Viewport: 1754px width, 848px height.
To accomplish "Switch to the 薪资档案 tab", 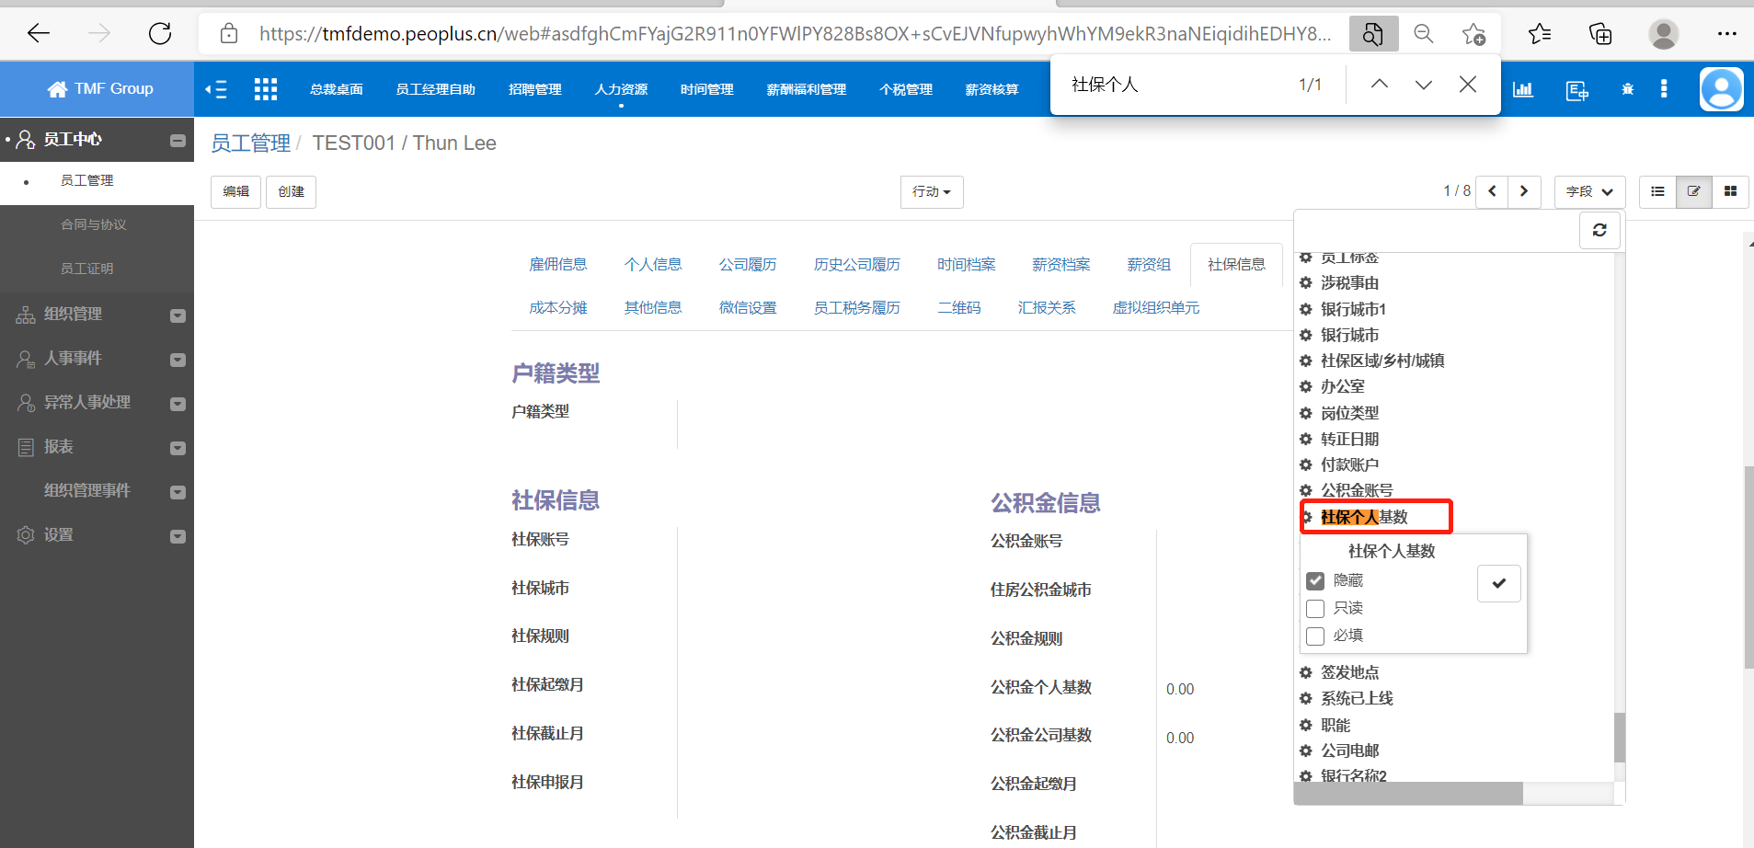I will pyautogui.click(x=1060, y=265).
